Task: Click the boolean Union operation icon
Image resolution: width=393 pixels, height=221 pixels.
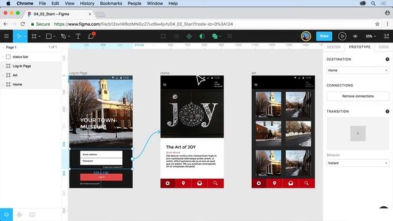Action: (x=214, y=36)
